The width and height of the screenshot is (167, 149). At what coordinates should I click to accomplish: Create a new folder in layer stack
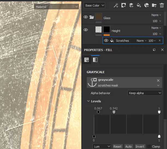click(x=154, y=5)
